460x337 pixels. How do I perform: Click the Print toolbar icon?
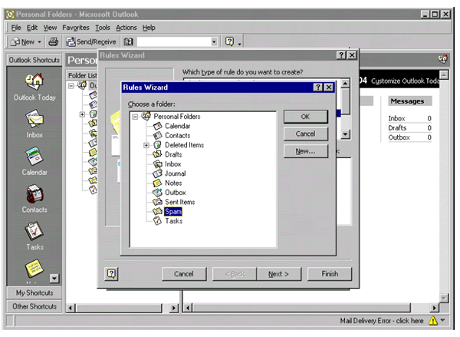tap(54, 41)
